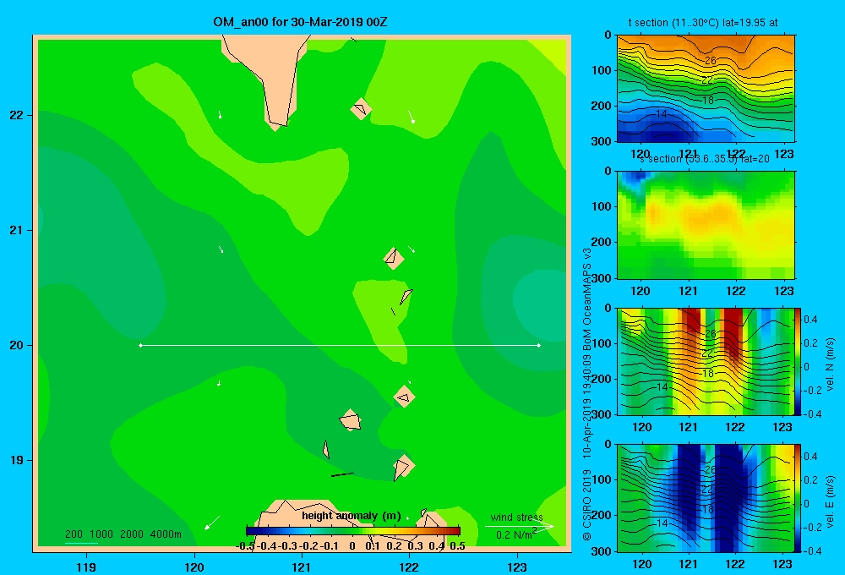This screenshot has width=845, height=575.
Task: Click the longitude 119 axis label on the main map
Action: pos(86,567)
